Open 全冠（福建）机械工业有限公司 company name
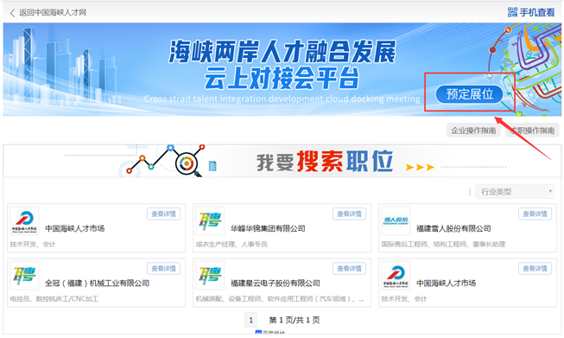This screenshot has width=564, height=338. pos(97,284)
